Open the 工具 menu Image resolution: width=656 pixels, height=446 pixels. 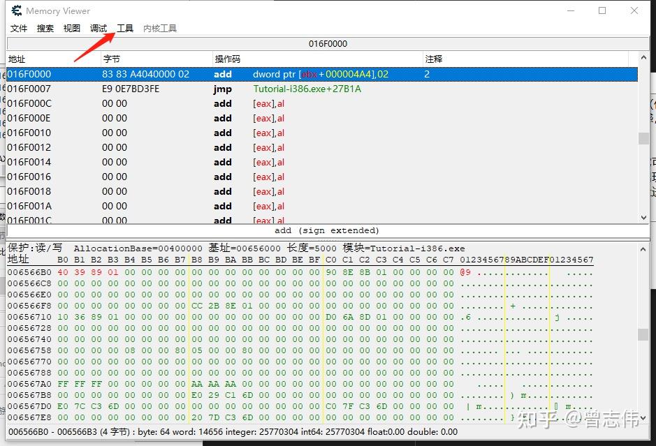tap(125, 28)
